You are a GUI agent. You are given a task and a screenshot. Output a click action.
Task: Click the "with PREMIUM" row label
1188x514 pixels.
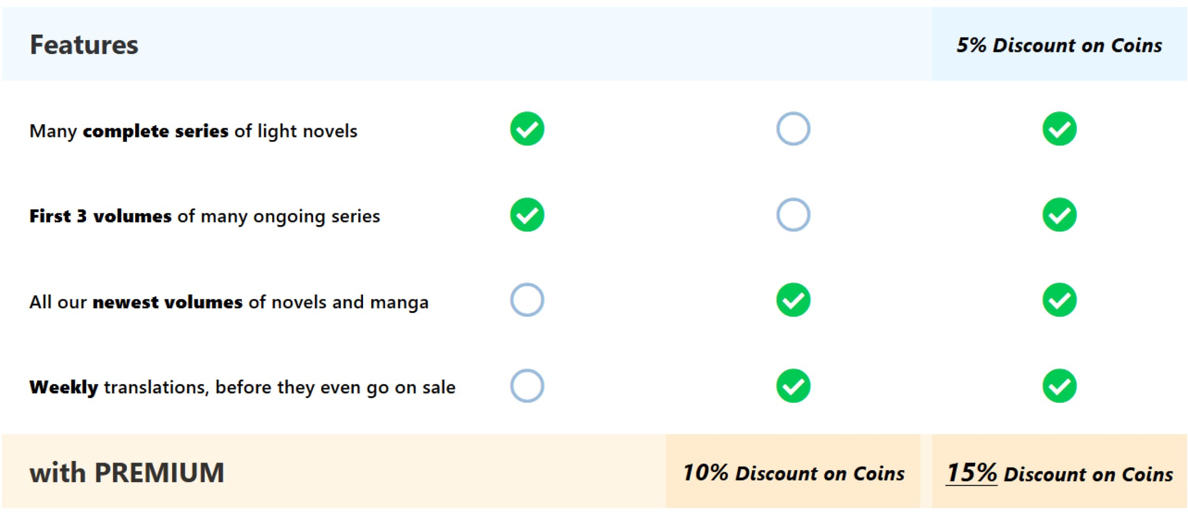pos(127,473)
